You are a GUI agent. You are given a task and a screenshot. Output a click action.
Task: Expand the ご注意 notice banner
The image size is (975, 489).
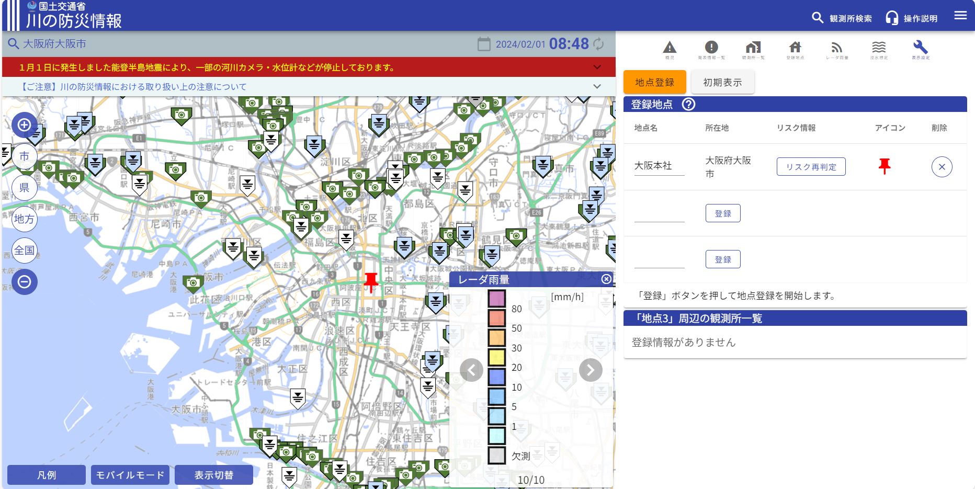point(597,87)
